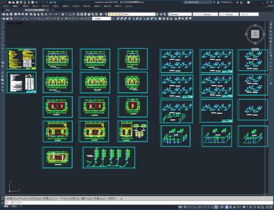Open the first menu in the menu bar
This screenshot has height=210, width=274.
coord(5,6)
